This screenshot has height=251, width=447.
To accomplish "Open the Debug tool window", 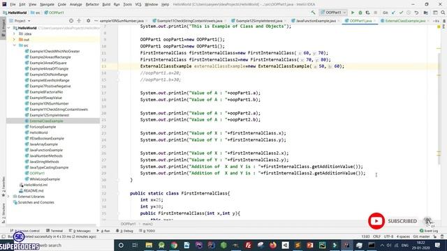I will pyautogui.click(x=124, y=231).
